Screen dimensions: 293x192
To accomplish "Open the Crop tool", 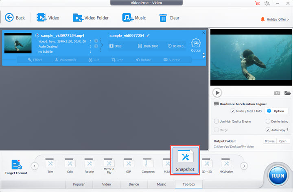I will (117, 60).
